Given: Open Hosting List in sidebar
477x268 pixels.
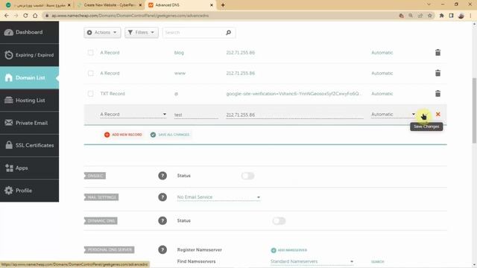Looking at the screenshot, I should 29,100.
